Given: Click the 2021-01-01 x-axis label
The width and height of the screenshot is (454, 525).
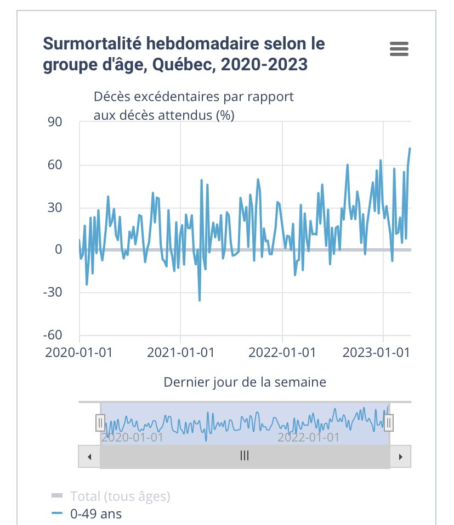Looking at the screenshot, I should (x=180, y=353).
